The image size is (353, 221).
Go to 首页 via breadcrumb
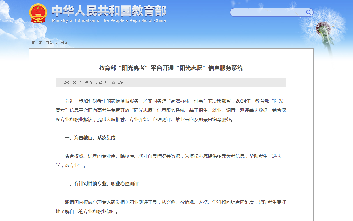pyautogui.click(x=49, y=43)
